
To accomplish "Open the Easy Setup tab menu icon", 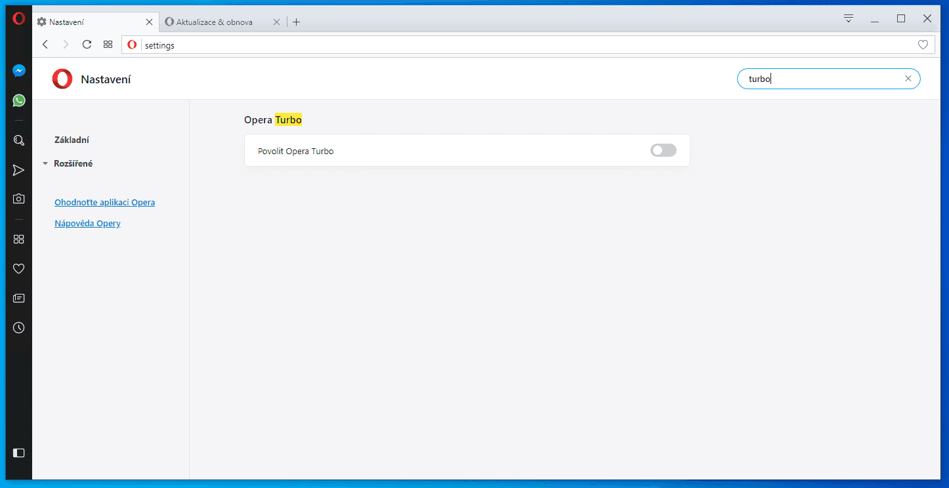I will [849, 18].
